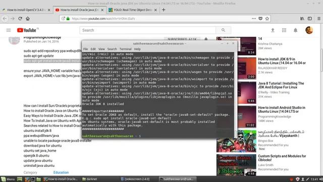Viewport: 323px width, 182px height.
Task: Launch the terminal from the panel launcher
Action: coord(32,179)
